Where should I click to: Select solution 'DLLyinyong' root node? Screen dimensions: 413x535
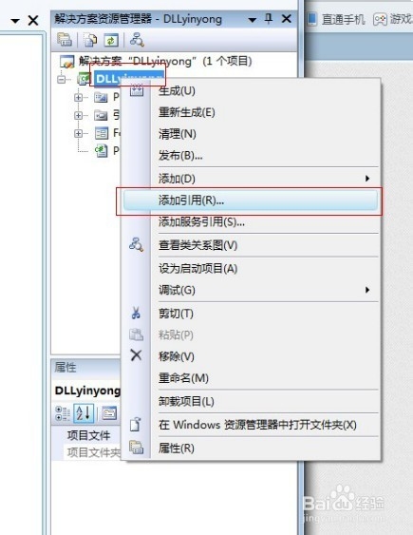156,62
